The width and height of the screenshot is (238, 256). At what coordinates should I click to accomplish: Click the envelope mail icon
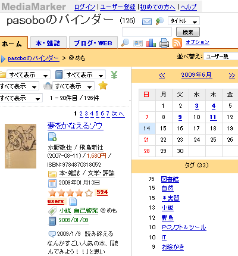click(x=147, y=21)
